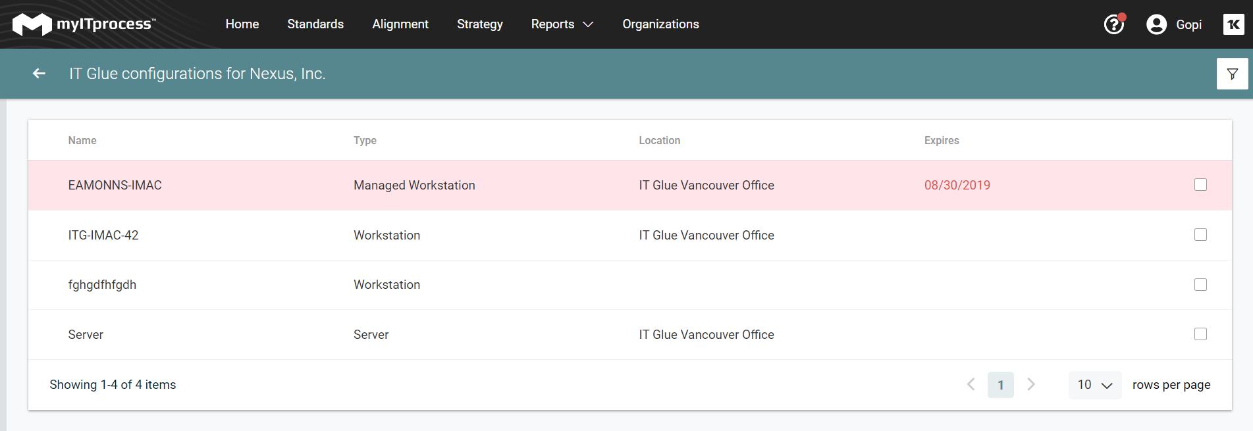Click Workstation type in fghgdfhfgdh row
The width and height of the screenshot is (1253, 431).
[x=387, y=284]
